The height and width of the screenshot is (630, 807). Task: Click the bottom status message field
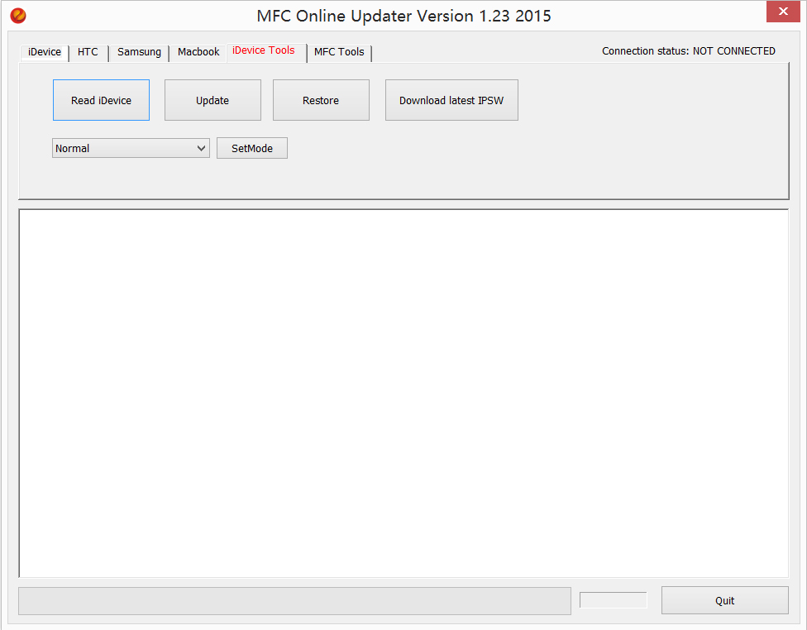[x=294, y=601]
